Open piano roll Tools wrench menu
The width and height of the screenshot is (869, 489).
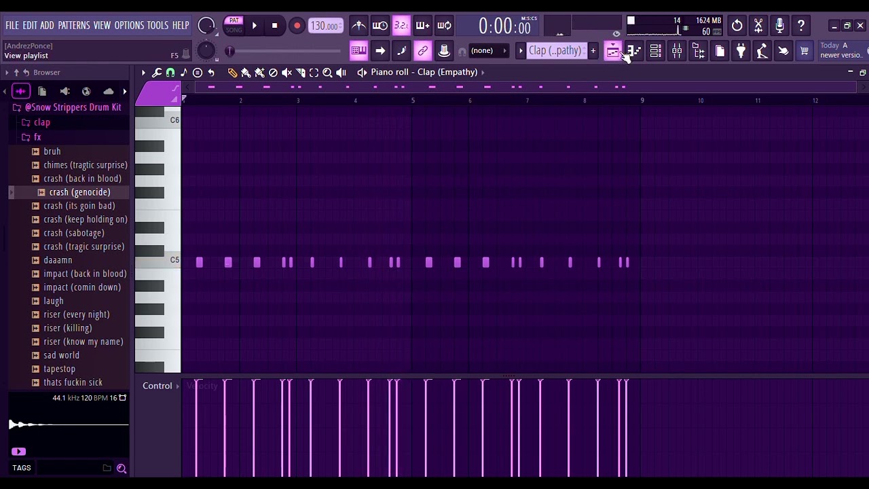pos(157,72)
